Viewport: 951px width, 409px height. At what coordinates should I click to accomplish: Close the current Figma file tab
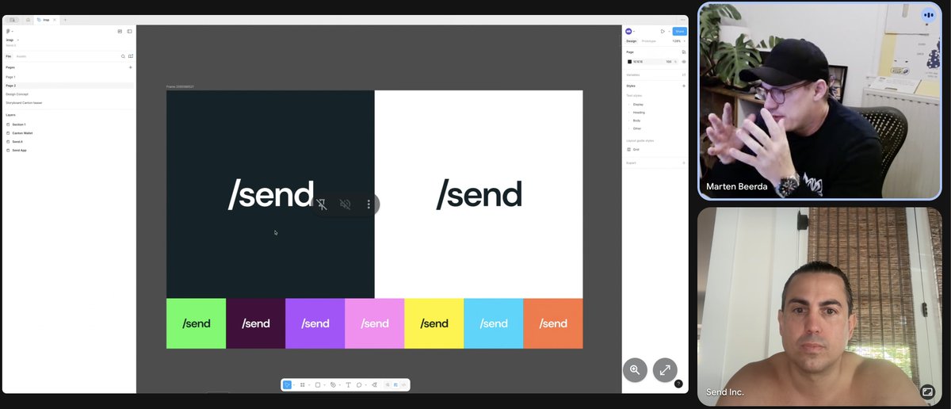click(54, 19)
